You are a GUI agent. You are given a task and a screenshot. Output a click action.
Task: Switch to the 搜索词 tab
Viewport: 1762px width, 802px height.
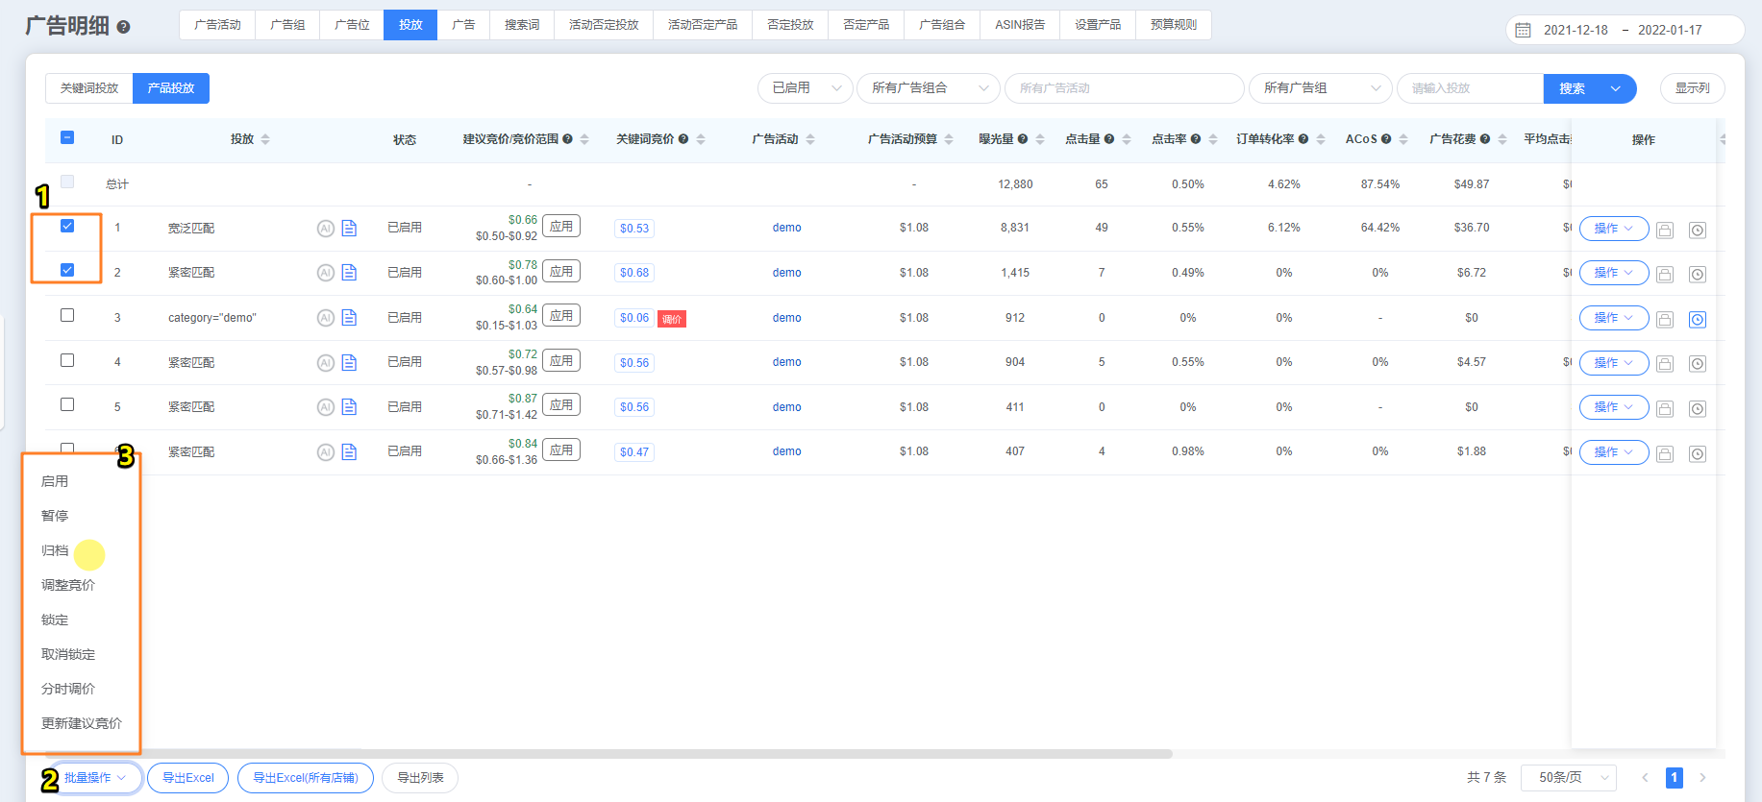coord(522,25)
